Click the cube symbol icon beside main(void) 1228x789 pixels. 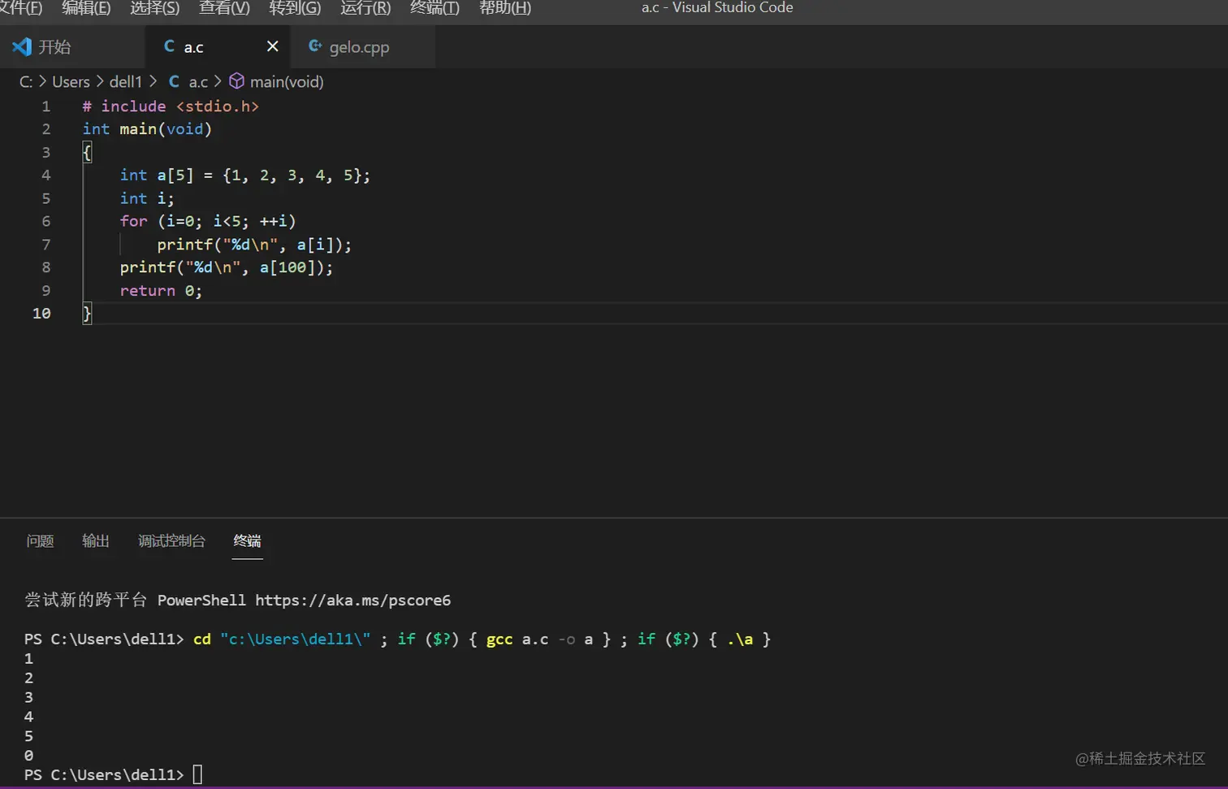coord(236,81)
